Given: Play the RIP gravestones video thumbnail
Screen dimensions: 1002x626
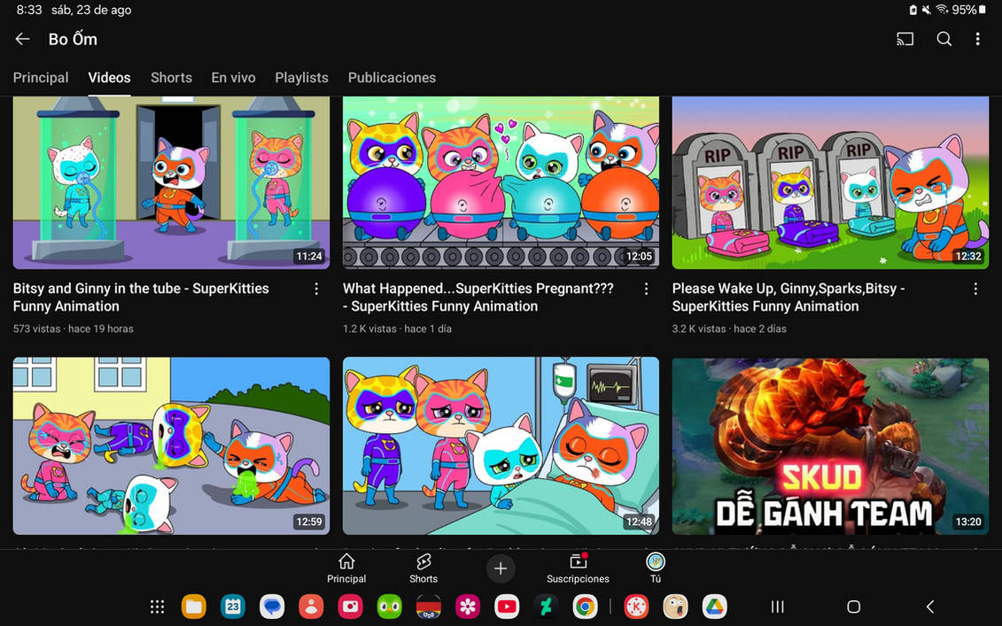Looking at the screenshot, I should (x=830, y=182).
